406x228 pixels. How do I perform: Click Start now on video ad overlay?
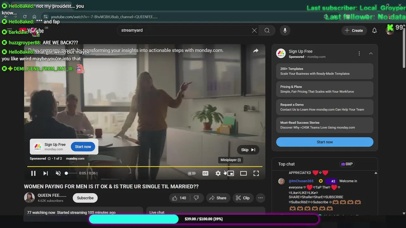pos(83,147)
